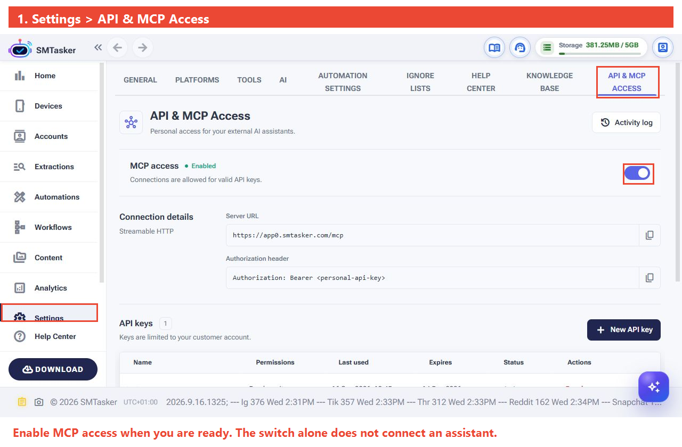682x447 pixels.
Task: Copy the Authorization header
Action: (x=649, y=278)
